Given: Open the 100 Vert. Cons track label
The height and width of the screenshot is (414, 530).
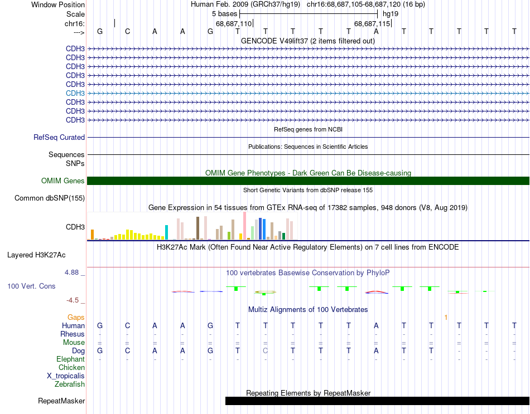Looking at the screenshot, I should [x=31, y=286].
